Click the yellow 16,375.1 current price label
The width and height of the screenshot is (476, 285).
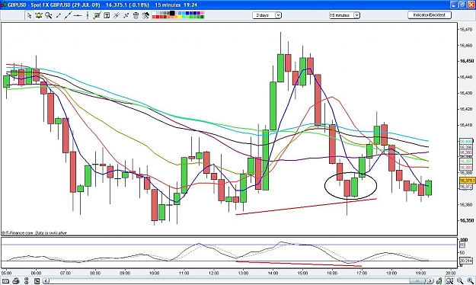(x=467, y=181)
